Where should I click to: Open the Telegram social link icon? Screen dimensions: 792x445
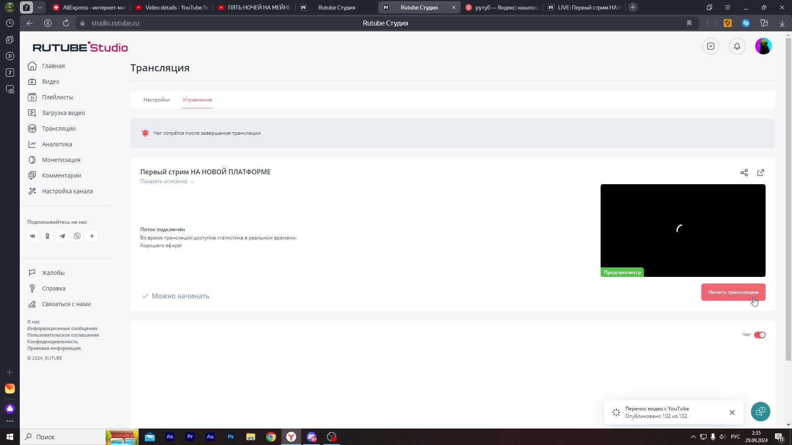pyautogui.click(x=62, y=236)
